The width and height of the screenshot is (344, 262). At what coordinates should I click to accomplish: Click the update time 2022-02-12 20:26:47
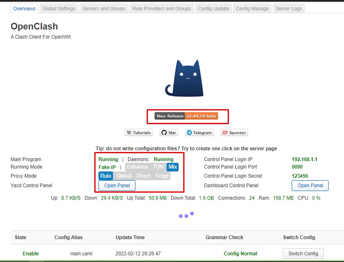coord(138,254)
